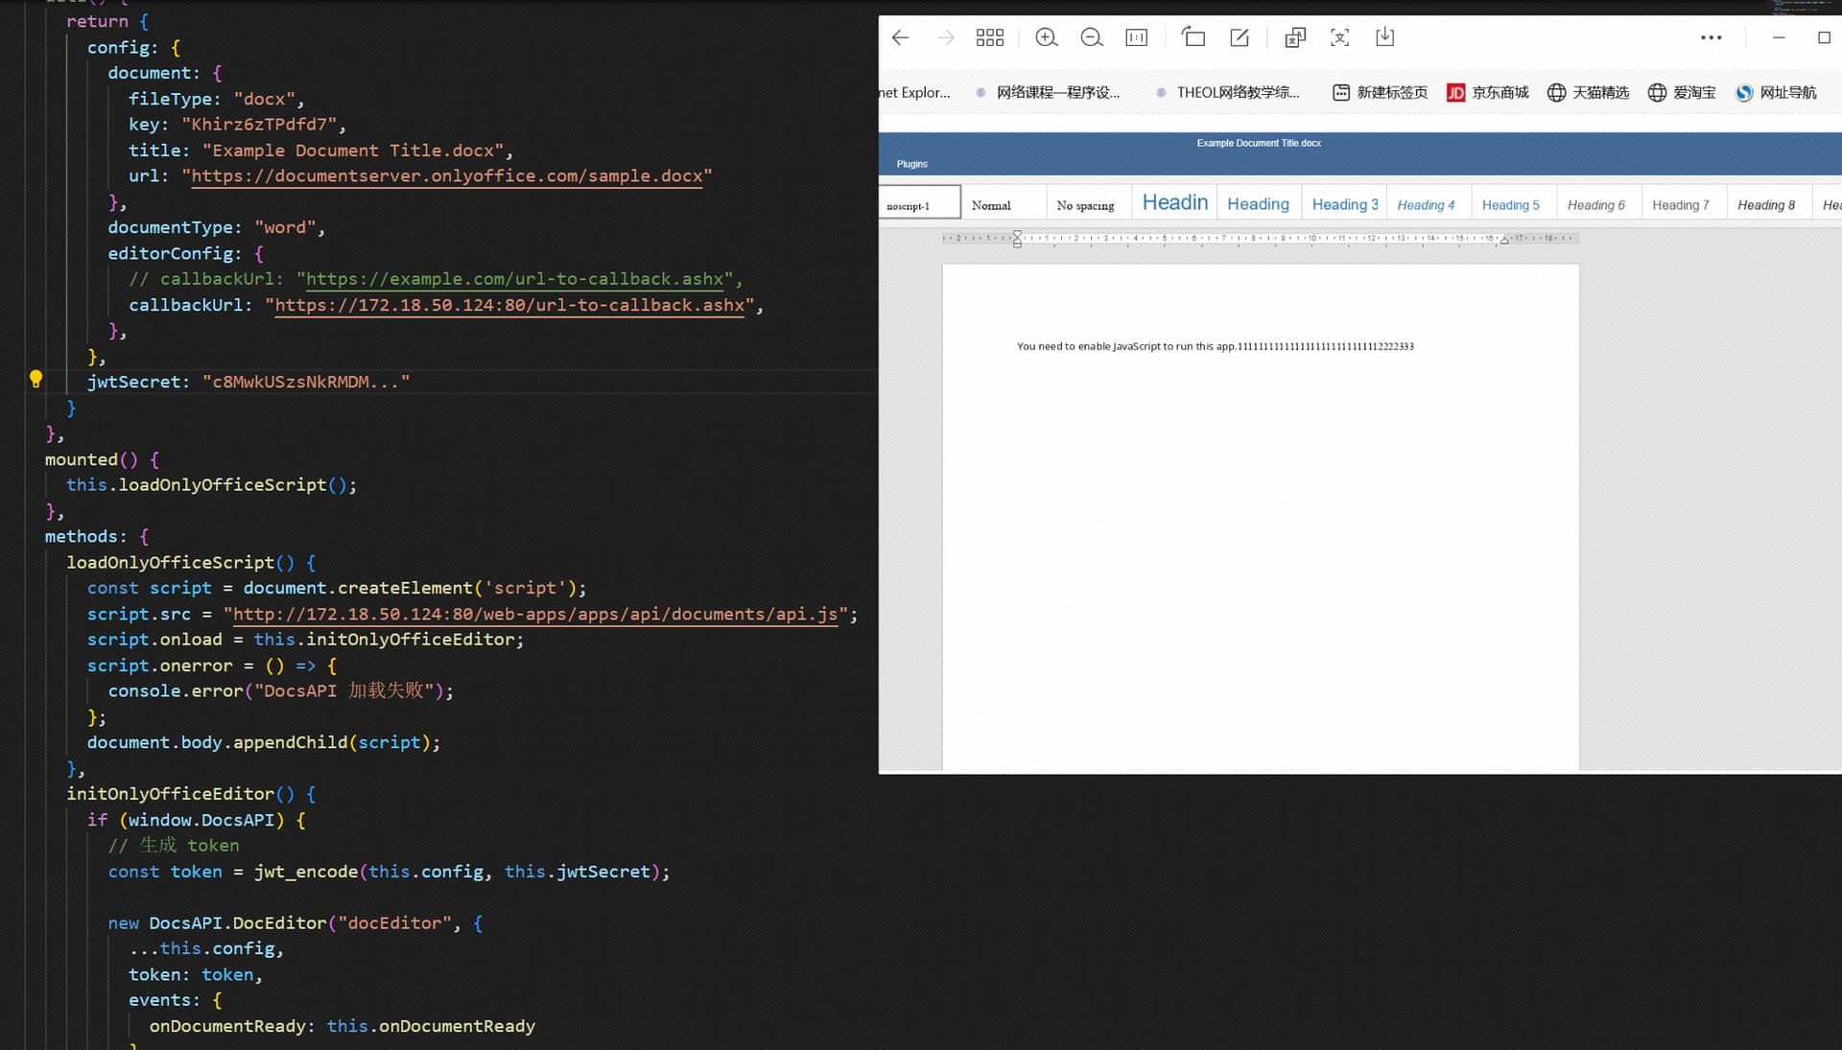Screen dimensions: 1842x1050
Task: Open the THEOL网络教学综 bookmark
Action: coord(1228,92)
